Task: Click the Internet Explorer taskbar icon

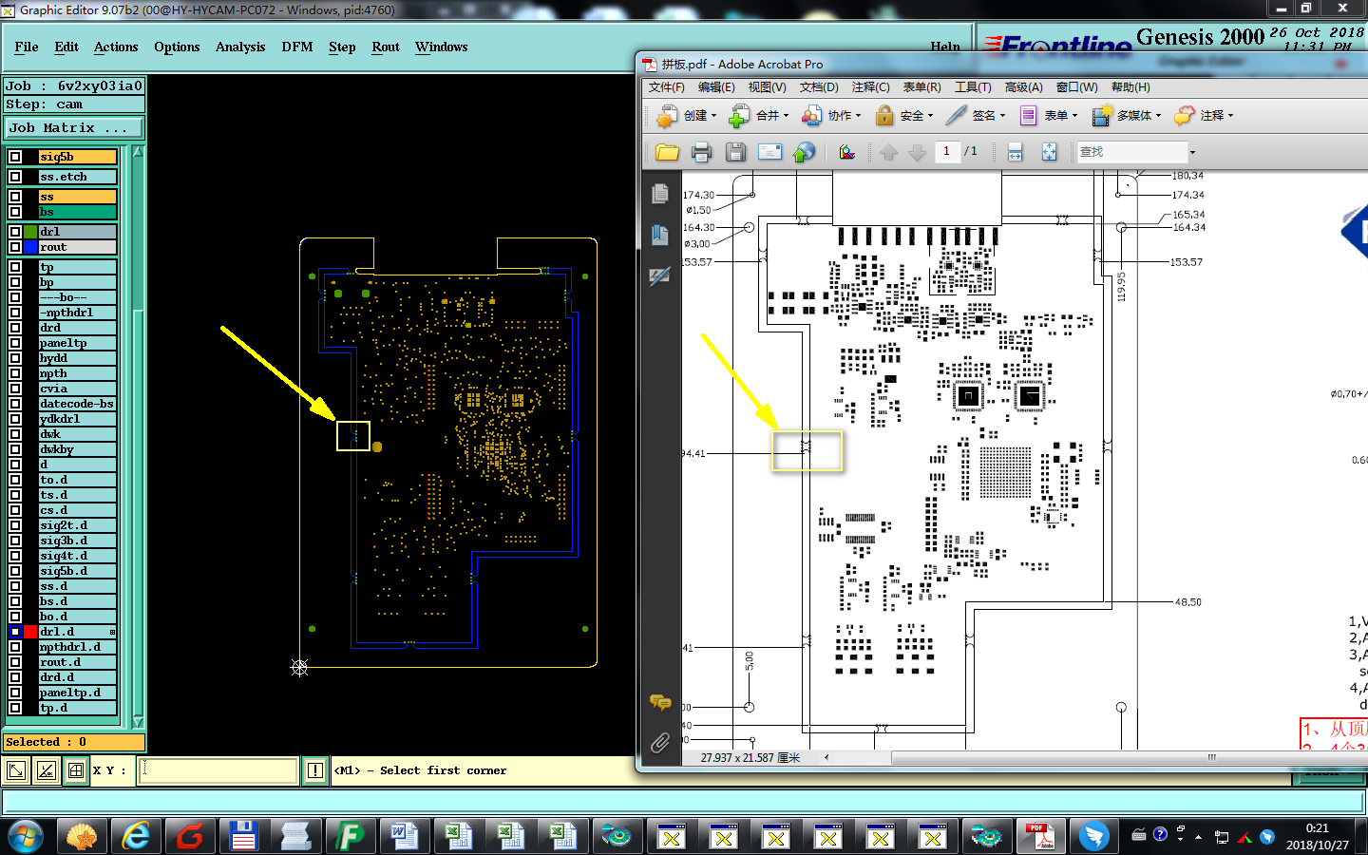Action: coord(137,836)
